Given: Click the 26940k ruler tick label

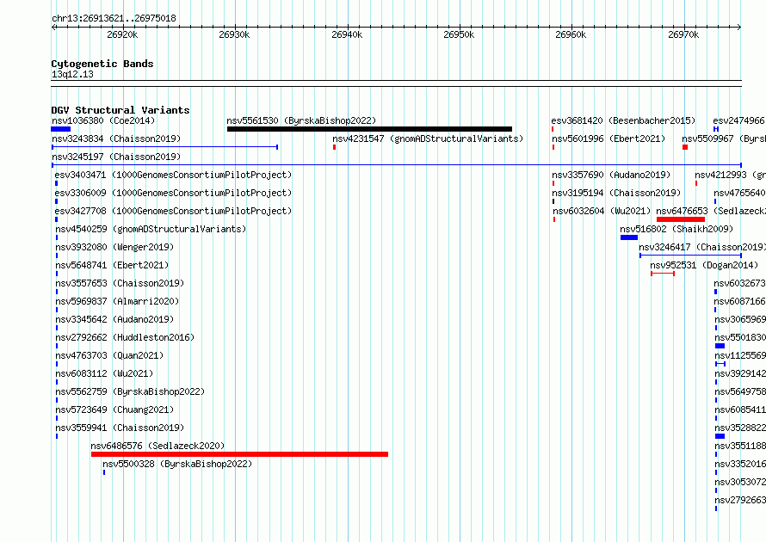Looking at the screenshot, I should tap(347, 34).
